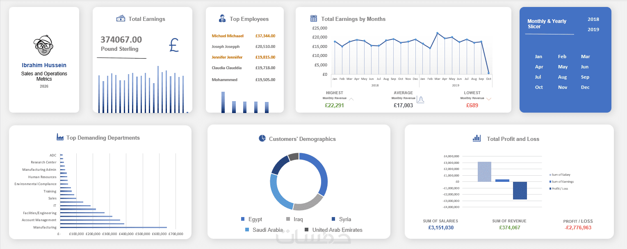
Task: Click the Sum of Salary bar in chart
Action: pos(484,172)
